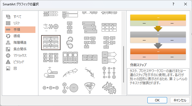Click the OK button

click(x=157, y=100)
